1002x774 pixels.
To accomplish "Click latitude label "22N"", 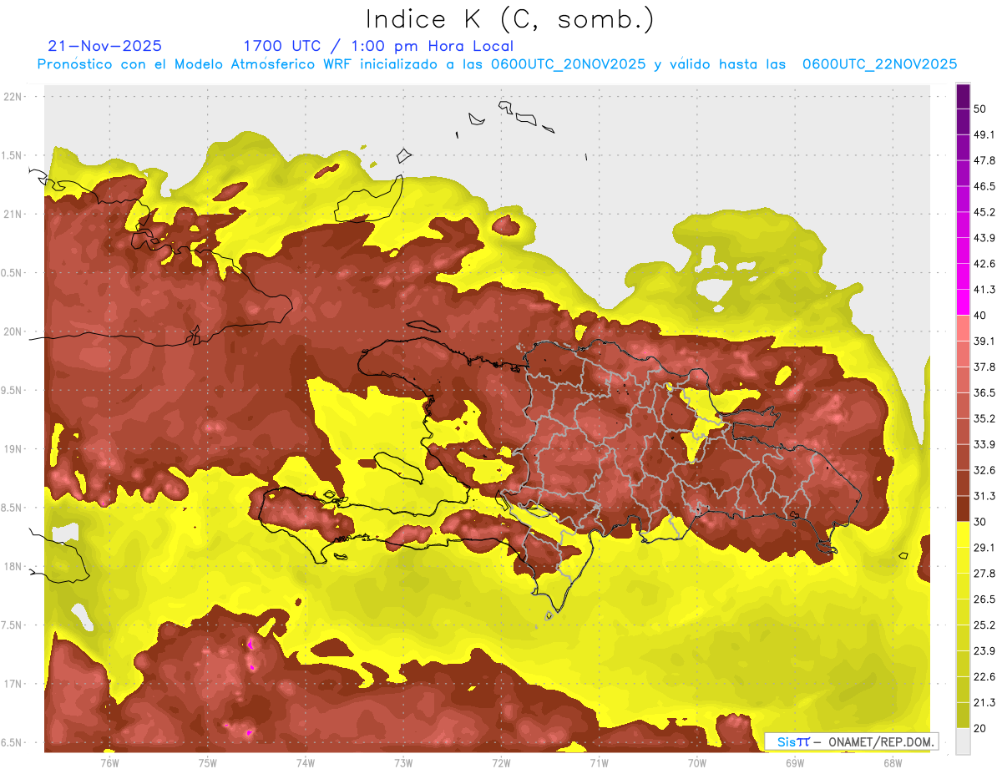I will coord(14,97).
